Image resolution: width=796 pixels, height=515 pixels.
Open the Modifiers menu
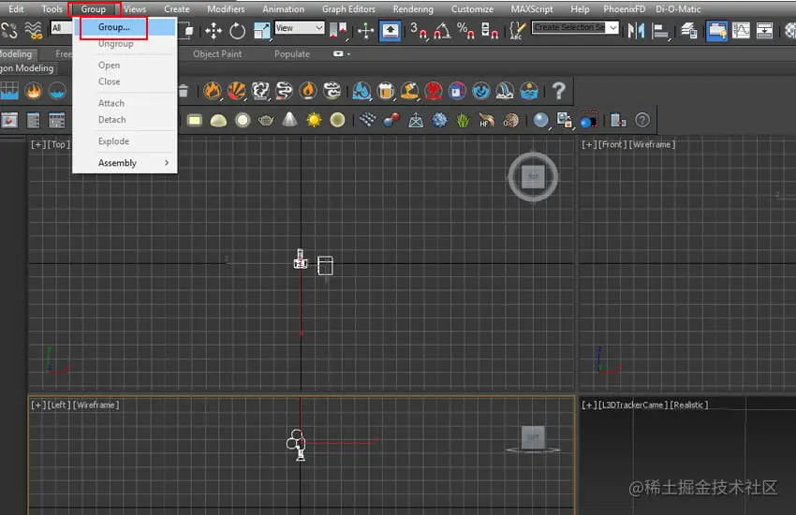[226, 9]
